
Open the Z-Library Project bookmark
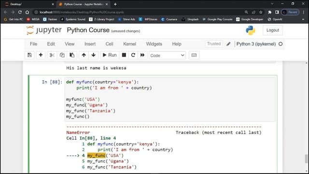102,19
